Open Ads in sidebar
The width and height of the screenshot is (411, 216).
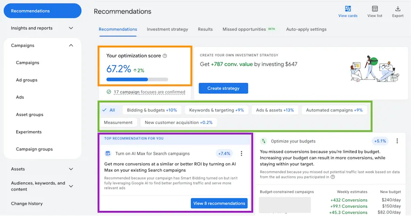click(20, 97)
